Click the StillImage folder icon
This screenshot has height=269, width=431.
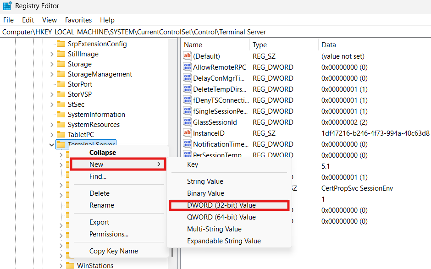62,54
